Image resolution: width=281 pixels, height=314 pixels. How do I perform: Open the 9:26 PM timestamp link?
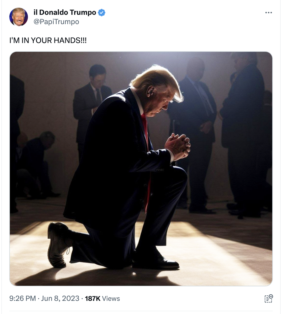(x=22, y=298)
